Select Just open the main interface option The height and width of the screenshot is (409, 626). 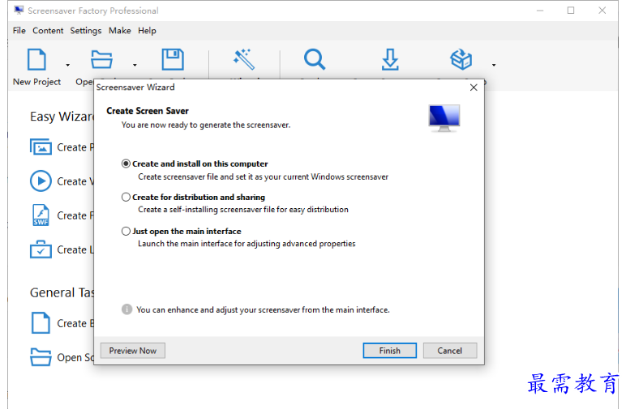coord(182,231)
